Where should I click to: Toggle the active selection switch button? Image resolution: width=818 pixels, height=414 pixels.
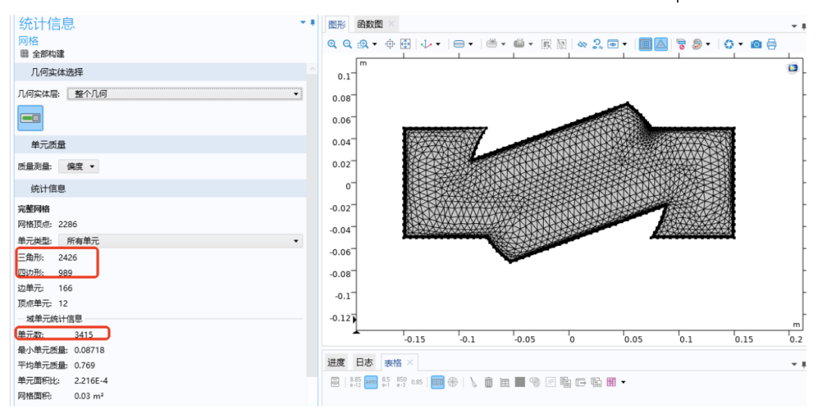(x=30, y=118)
